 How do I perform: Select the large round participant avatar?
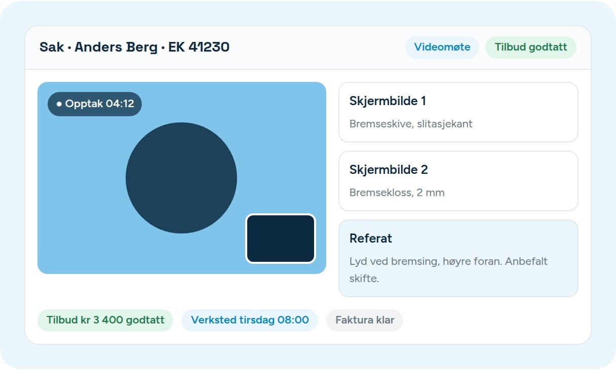(181, 178)
